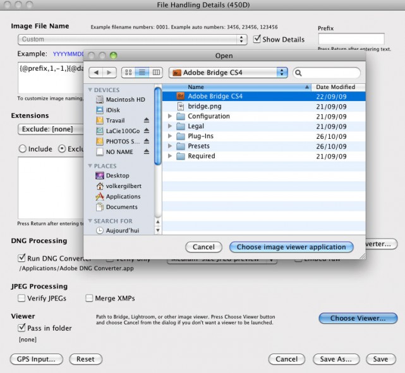The height and width of the screenshot is (373, 405).
Task: Open the PHOTOS S... volume in sidebar
Action: coord(118,141)
